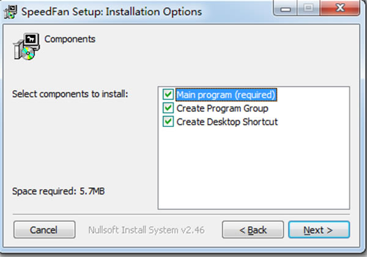
Task: Click empty area of components list box
Action: [254, 168]
